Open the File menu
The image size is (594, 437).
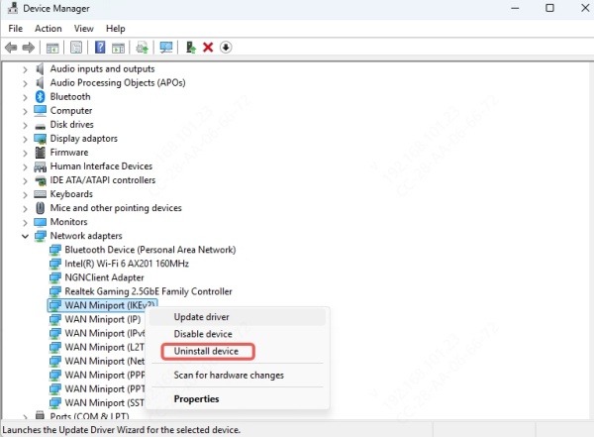(x=16, y=29)
